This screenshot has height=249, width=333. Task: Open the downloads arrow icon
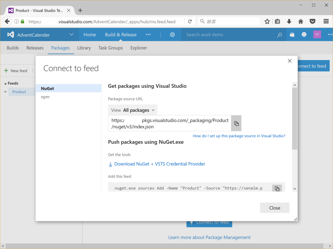pos(289,21)
